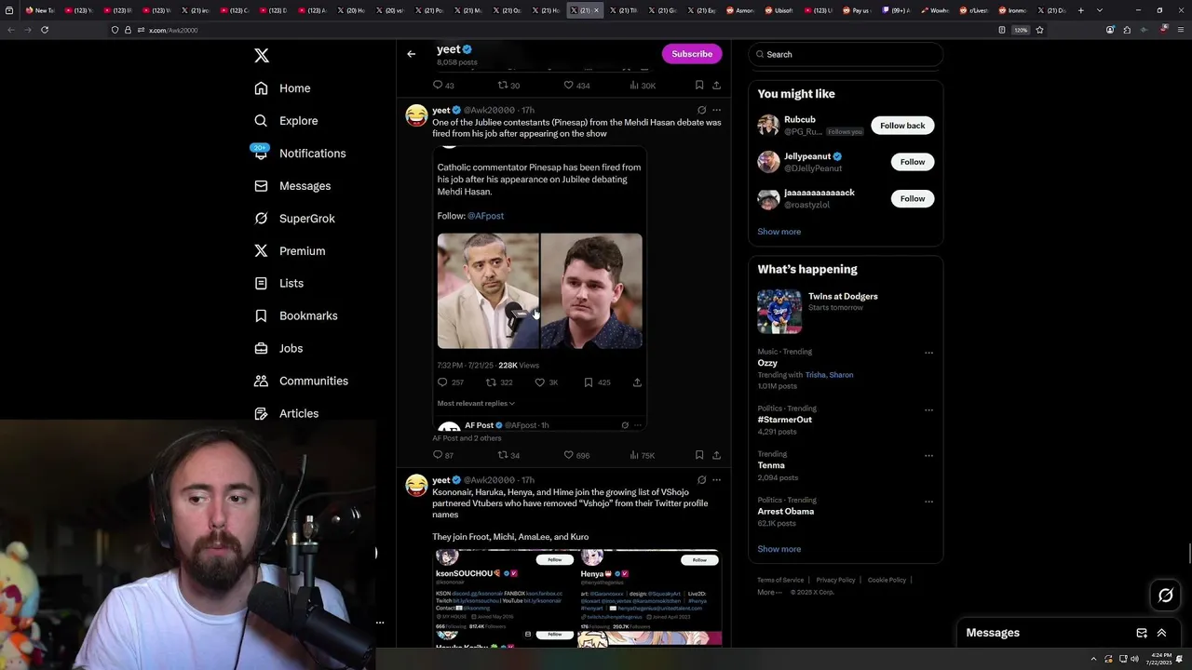The height and width of the screenshot is (670, 1192).
Task: Click the Lists icon in sidebar
Action: click(x=261, y=283)
